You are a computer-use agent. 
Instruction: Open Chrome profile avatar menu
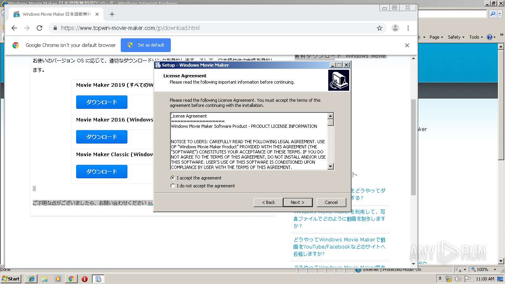[395, 28]
